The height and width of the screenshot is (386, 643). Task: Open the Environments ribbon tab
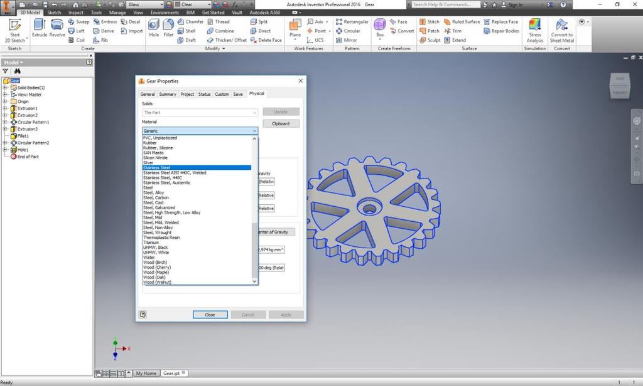(165, 13)
